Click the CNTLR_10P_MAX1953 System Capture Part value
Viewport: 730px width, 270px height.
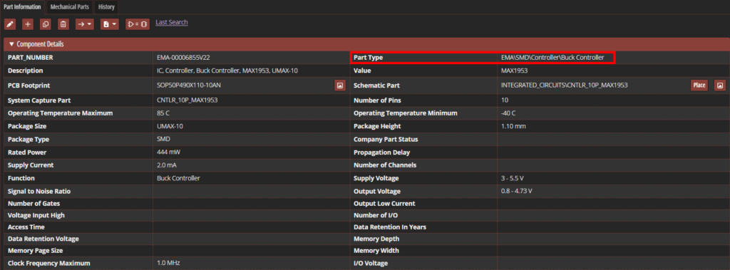click(187, 100)
